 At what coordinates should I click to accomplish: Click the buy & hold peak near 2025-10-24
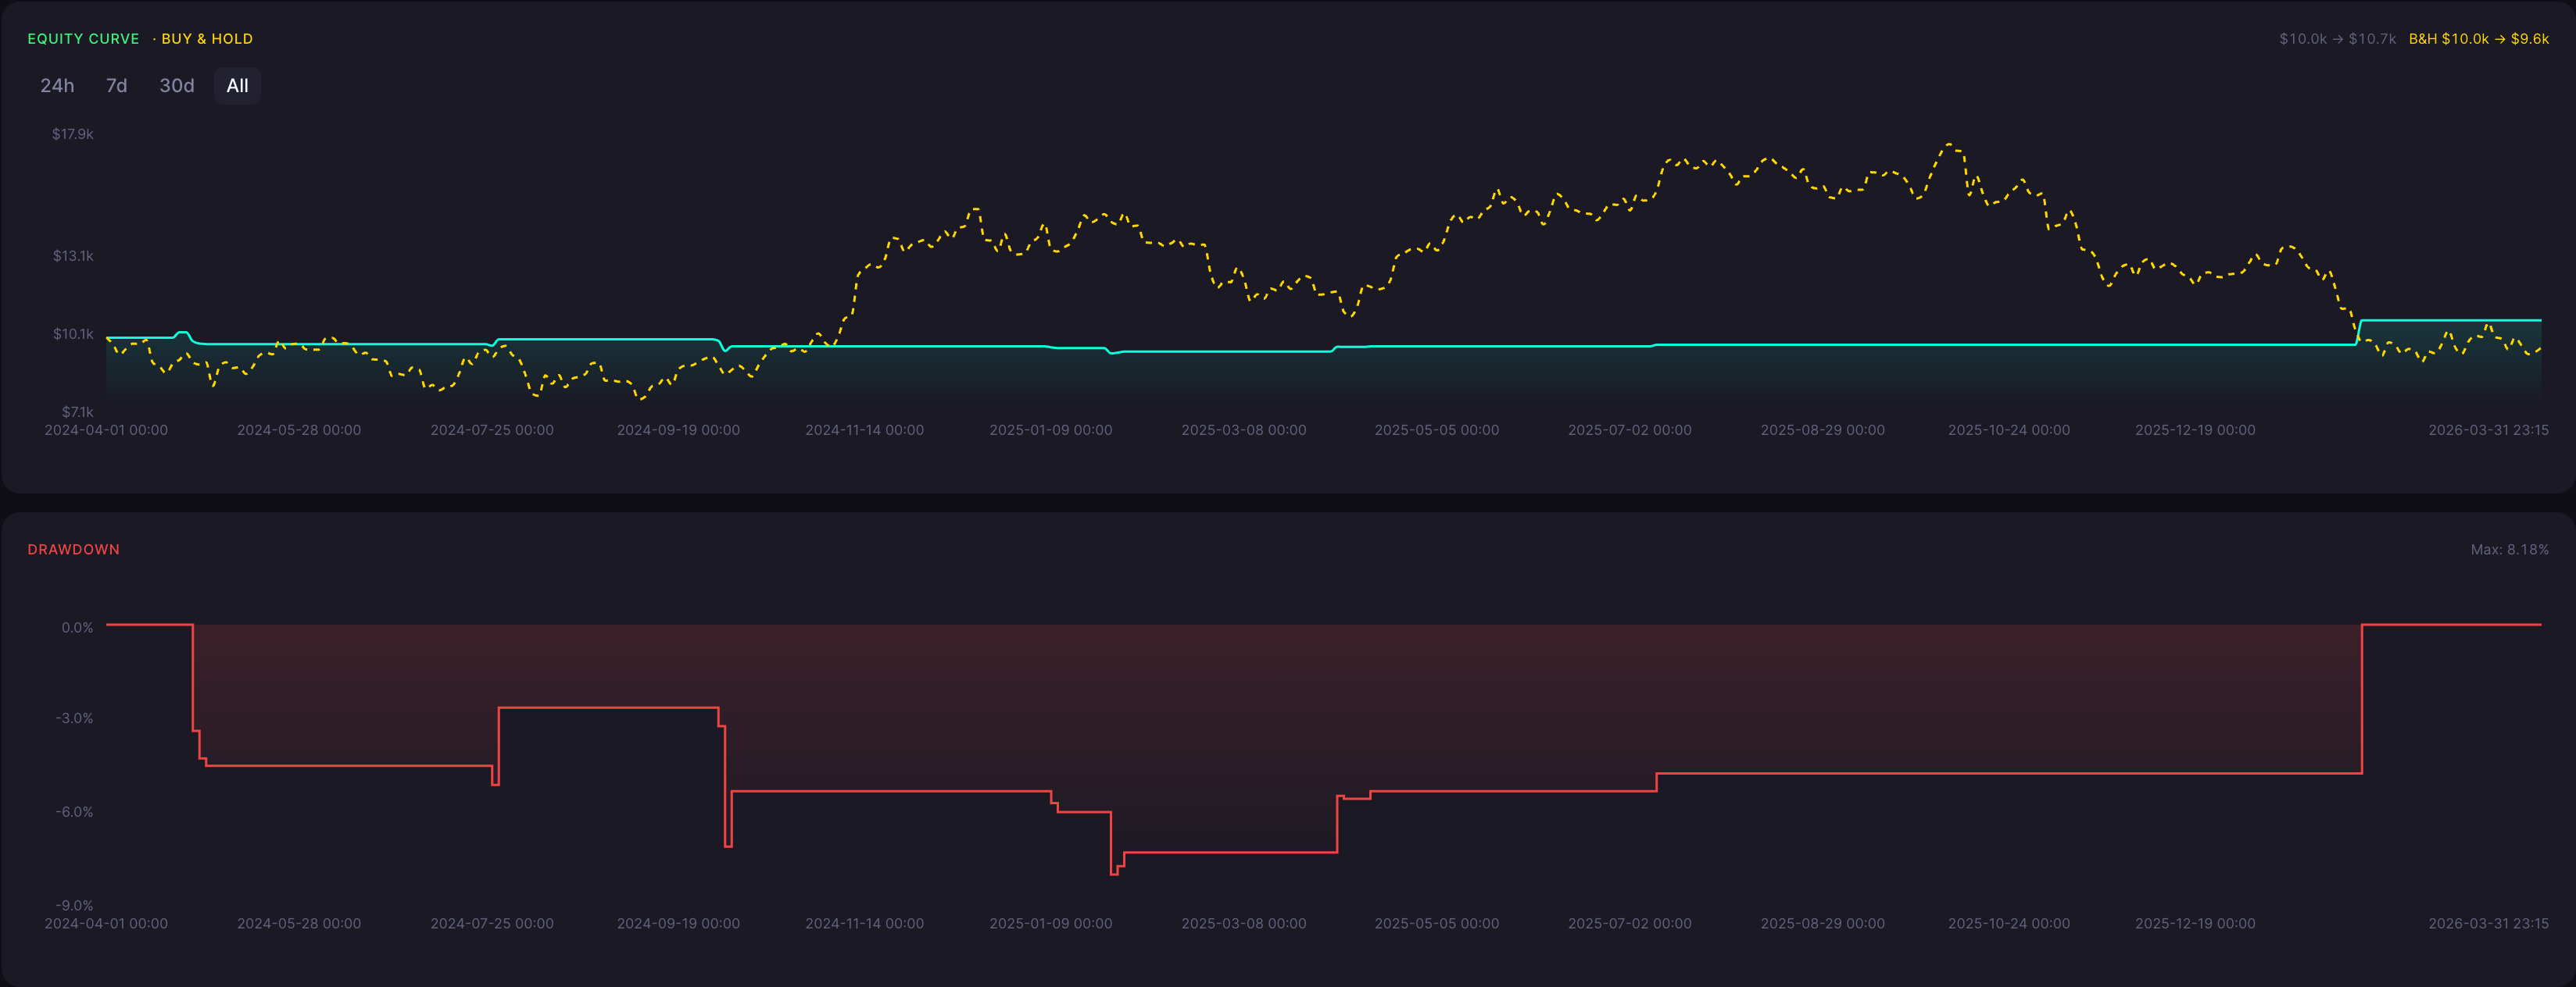pyautogui.click(x=1951, y=146)
